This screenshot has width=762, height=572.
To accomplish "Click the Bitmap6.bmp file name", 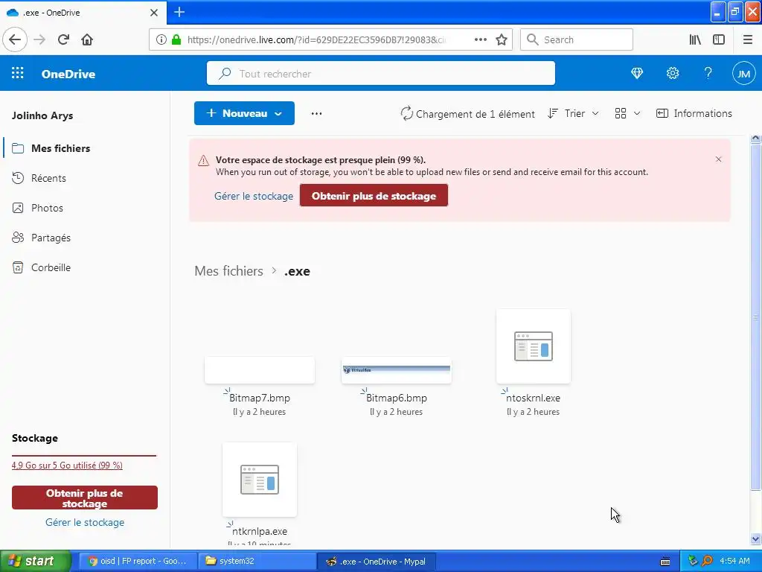I will tap(396, 398).
